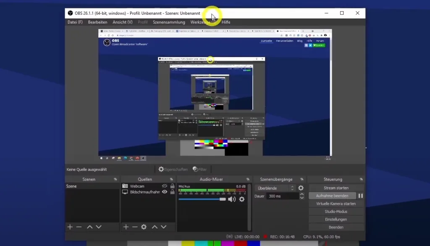Select the Szene entry in Szenen list
This screenshot has width=430, height=246.
pyautogui.click(x=92, y=186)
